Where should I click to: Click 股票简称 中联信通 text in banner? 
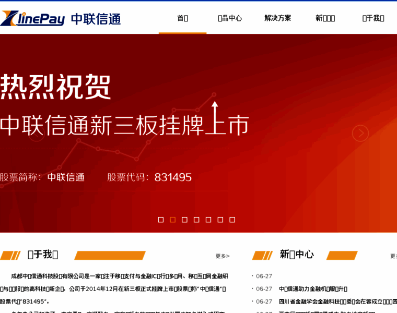tap(42, 177)
